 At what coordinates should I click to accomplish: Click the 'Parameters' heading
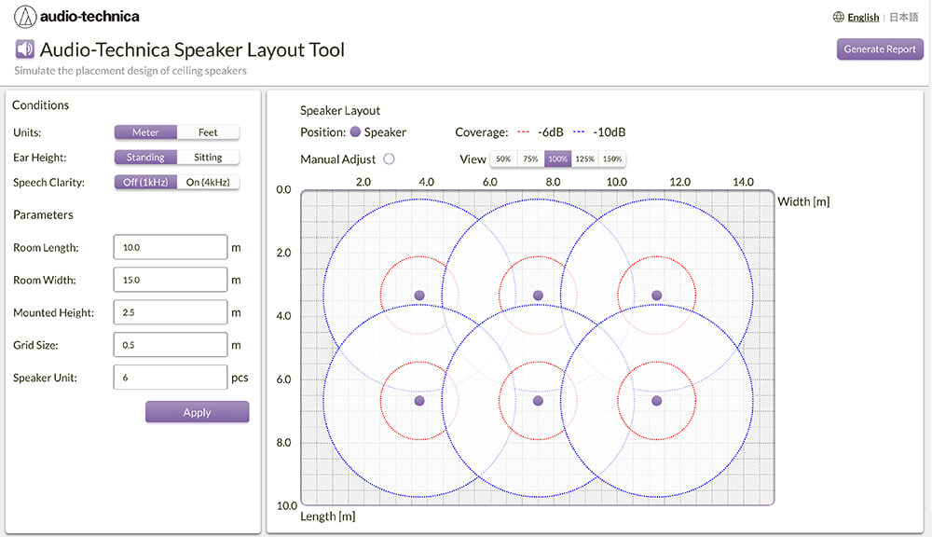43,214
